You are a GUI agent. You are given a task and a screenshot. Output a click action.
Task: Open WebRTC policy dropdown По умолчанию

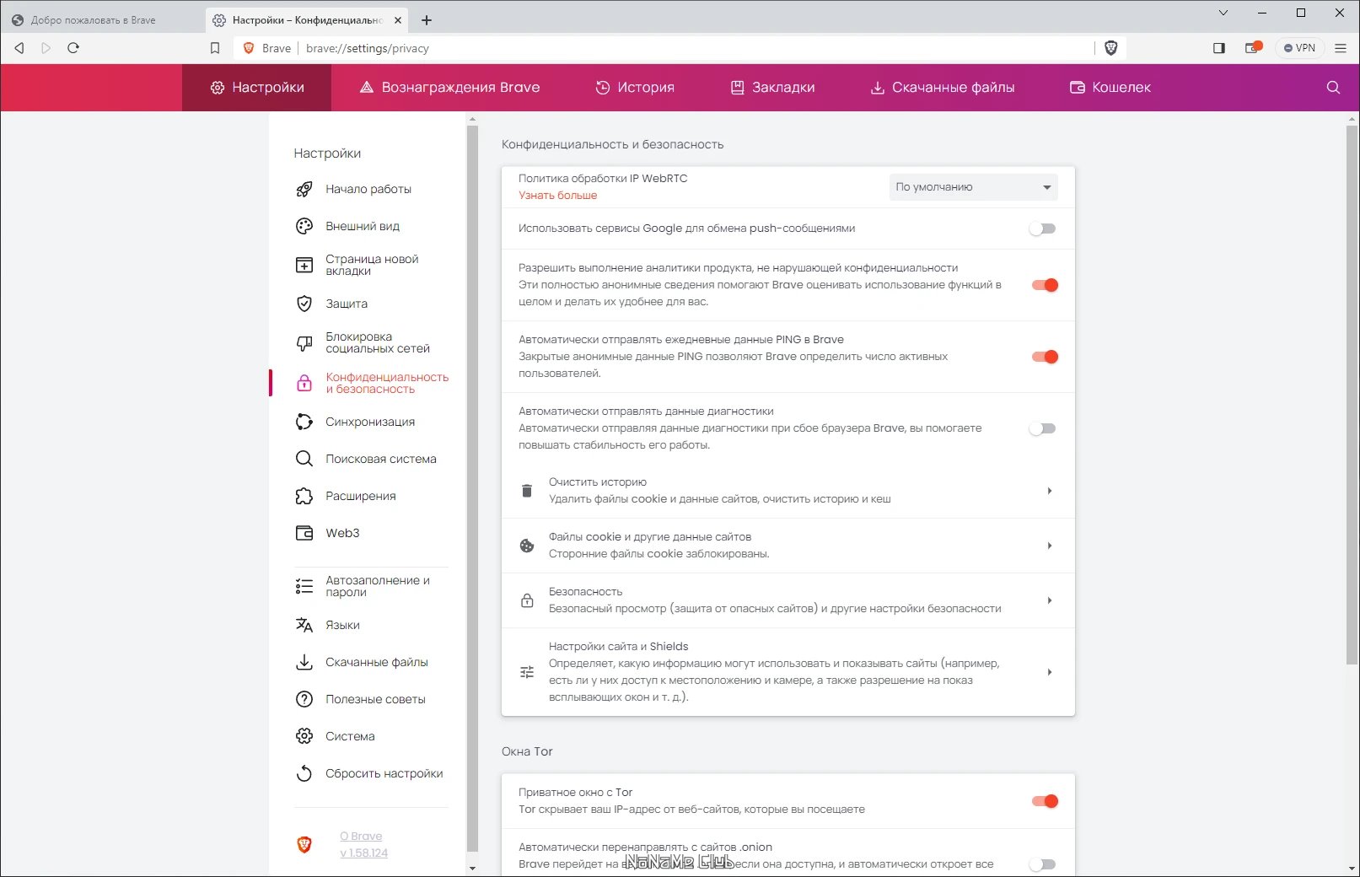974,187
